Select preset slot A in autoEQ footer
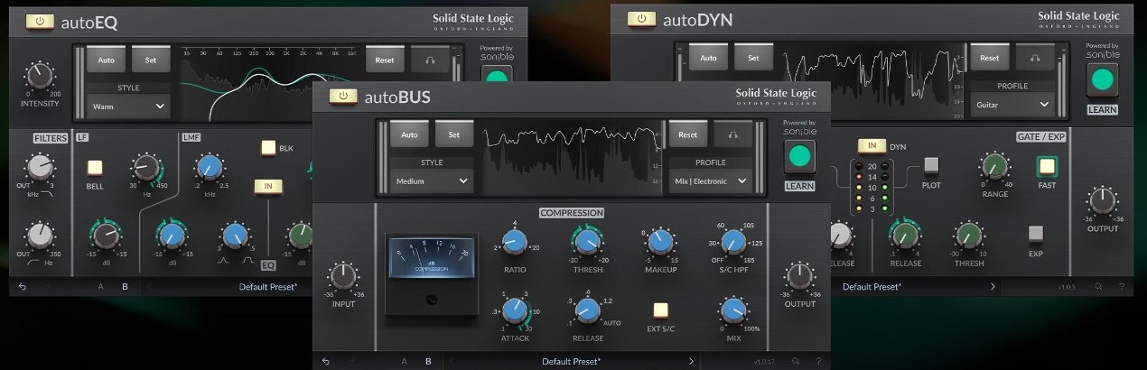This screenshot has height=370, width=1147. [x=100, y=287]
